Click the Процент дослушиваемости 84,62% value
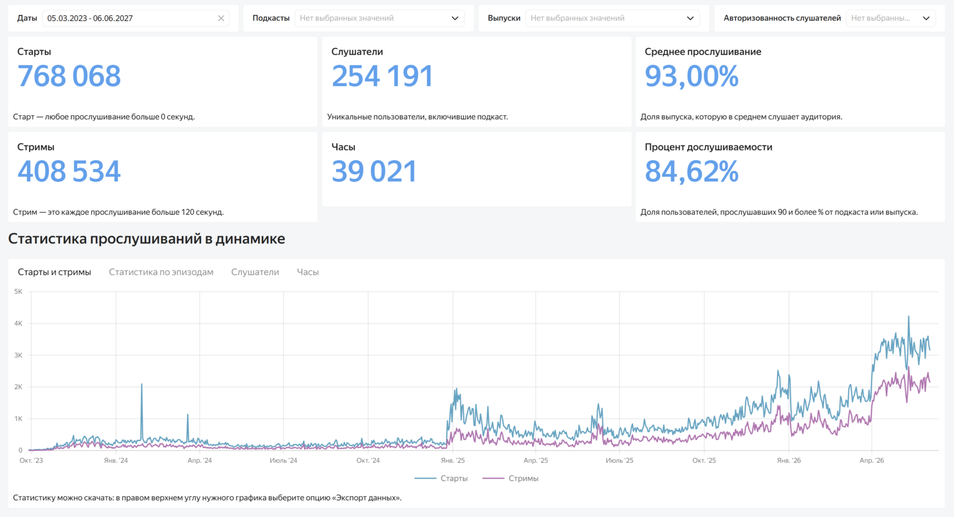The width and height of the screenshot is (954, 517). click(692, 171)
